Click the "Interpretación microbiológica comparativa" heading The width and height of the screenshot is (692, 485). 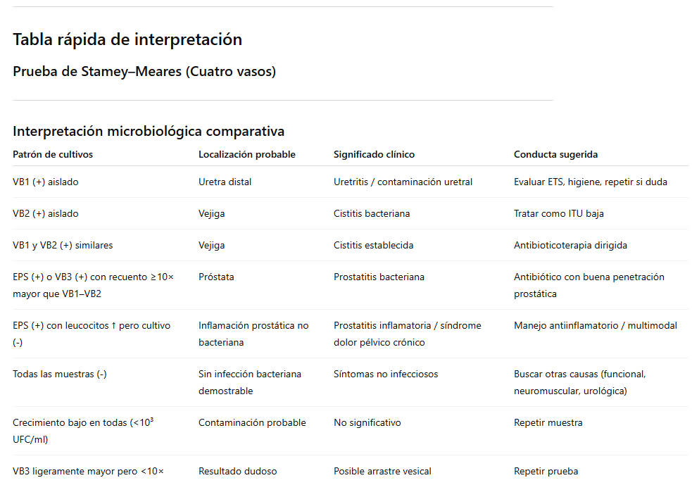point(149,131)
